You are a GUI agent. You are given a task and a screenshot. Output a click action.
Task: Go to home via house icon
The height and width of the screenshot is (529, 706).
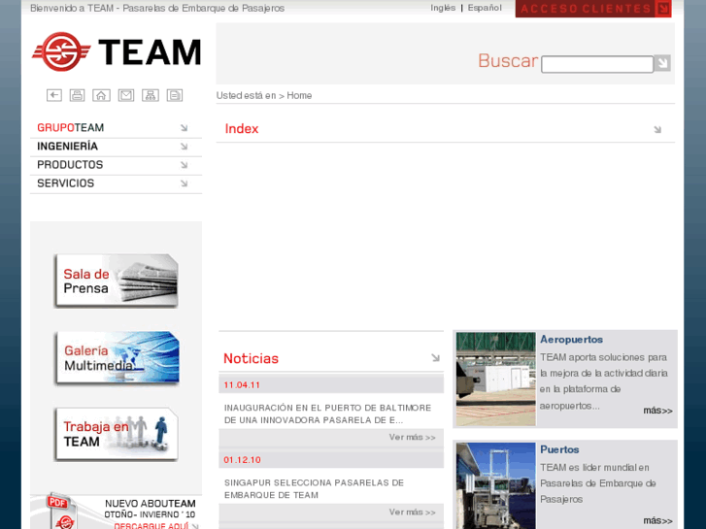101,95
